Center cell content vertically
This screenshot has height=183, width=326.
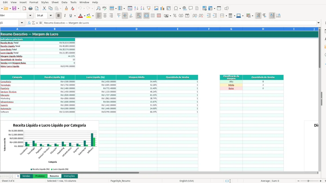(x=125, y=16)
